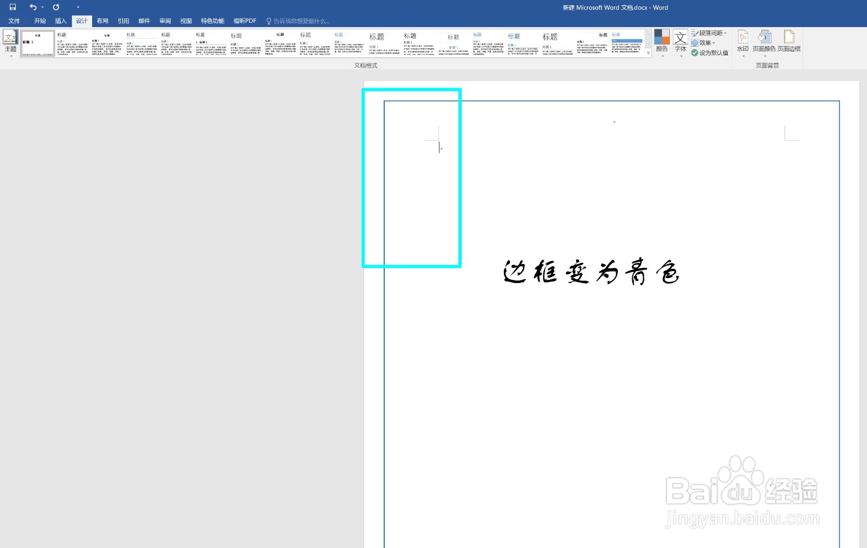This screenshot has height=548, width=867.
Task: Select the highlighted blue 标题 style thumbnail
Action: tap(626, 43)
